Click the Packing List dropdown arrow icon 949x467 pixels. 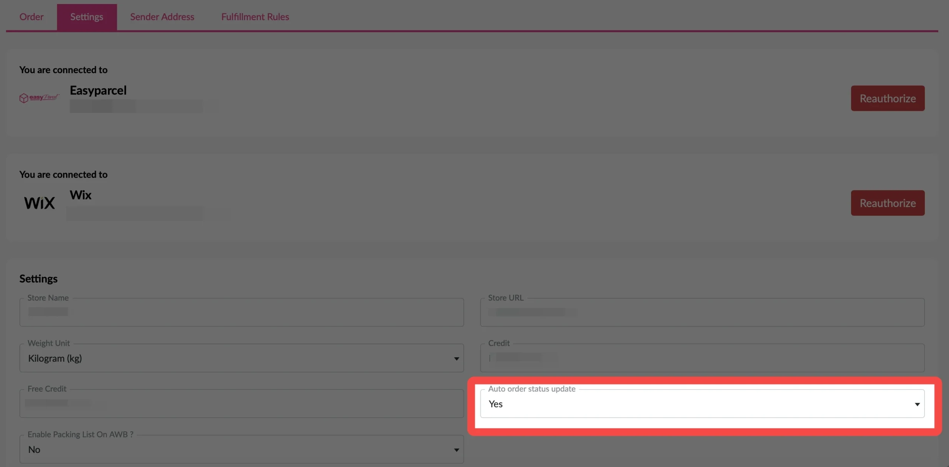pos(456,450)
